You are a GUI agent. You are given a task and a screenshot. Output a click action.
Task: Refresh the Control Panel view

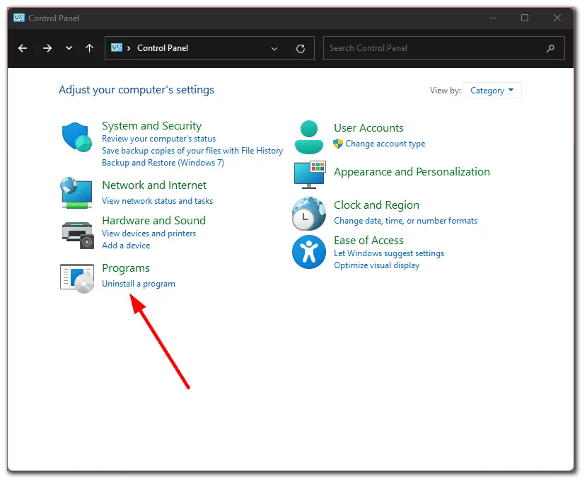point(301,48)
